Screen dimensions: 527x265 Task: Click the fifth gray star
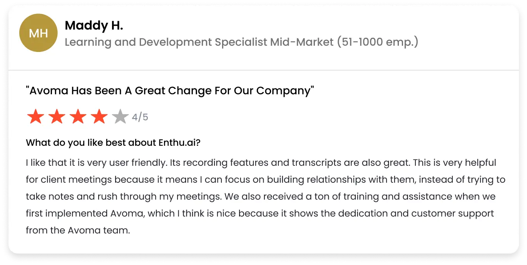coord(120,117)
